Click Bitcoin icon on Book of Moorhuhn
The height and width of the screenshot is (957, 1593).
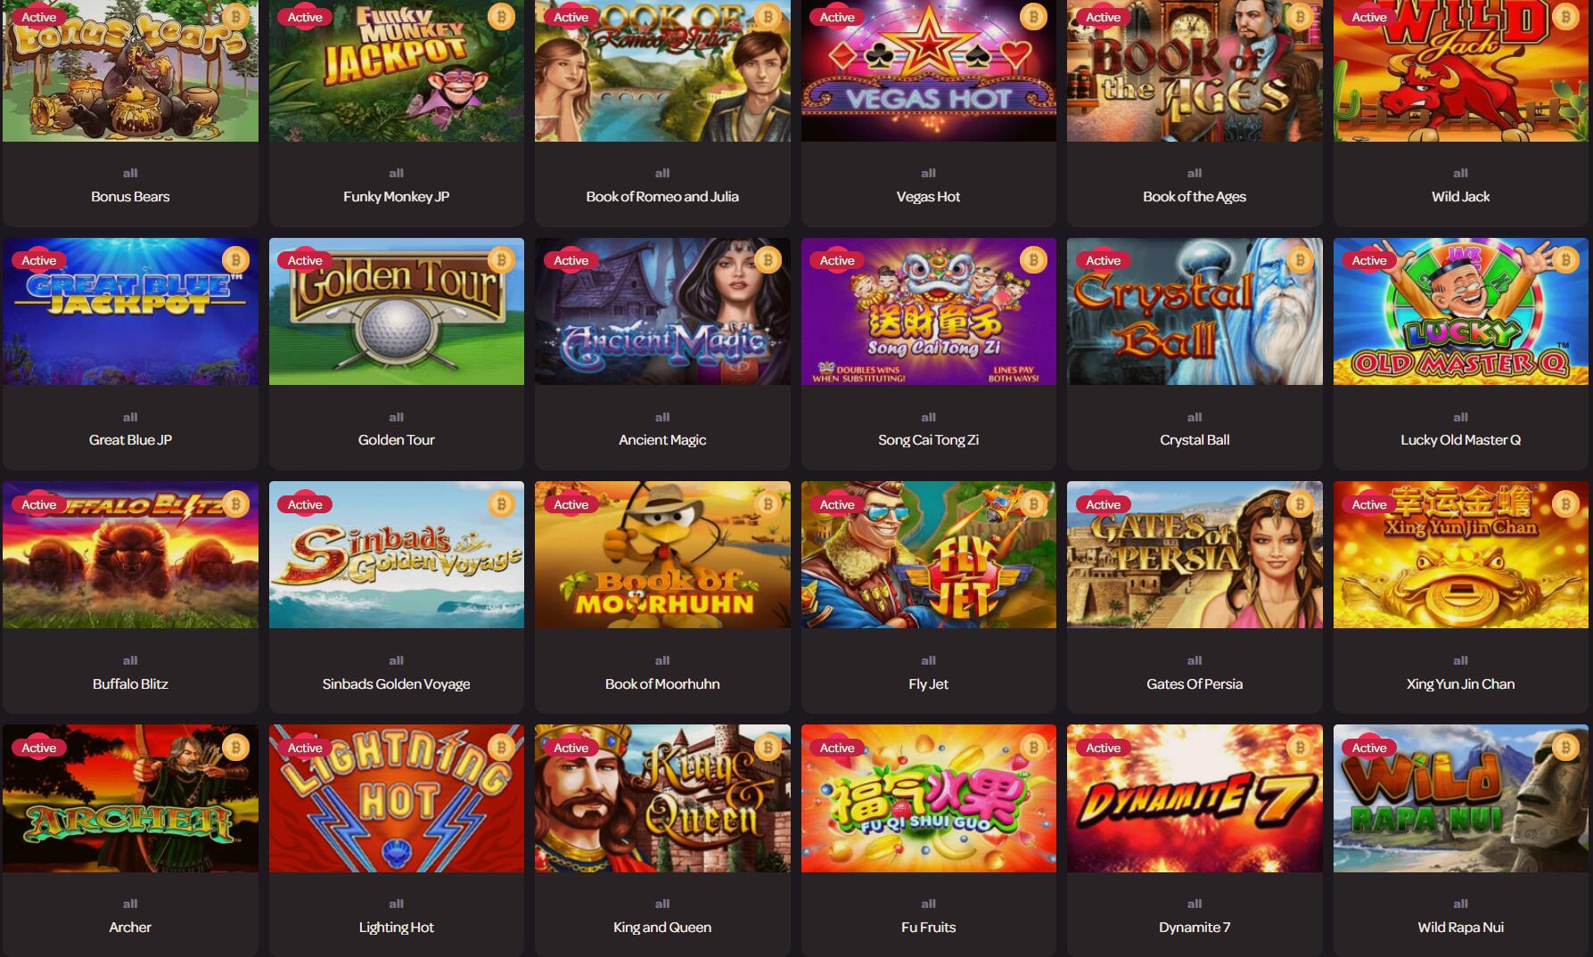768,504
